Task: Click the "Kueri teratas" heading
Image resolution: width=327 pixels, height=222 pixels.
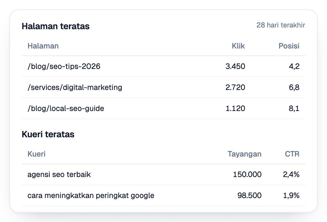Action: pyautogui.click(x=48, y=134)
